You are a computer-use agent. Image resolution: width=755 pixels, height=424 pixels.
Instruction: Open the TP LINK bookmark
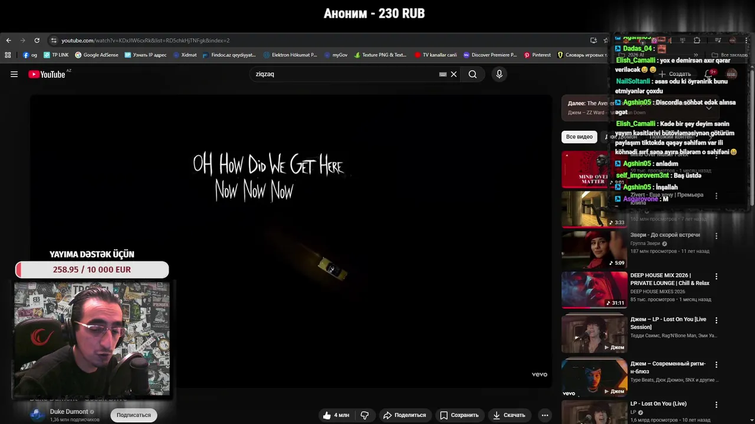56,55
